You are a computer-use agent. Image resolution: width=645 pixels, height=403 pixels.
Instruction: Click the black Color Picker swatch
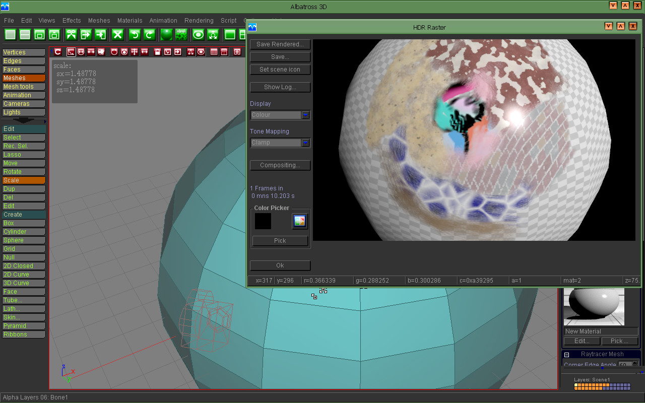click(x=263, y=221)
